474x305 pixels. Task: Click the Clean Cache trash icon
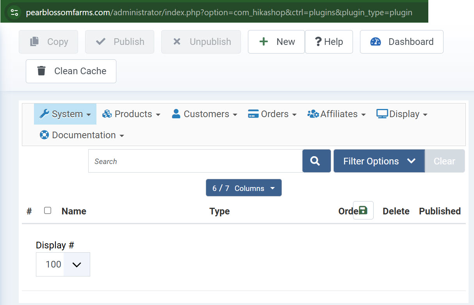(x=41, y=71)
